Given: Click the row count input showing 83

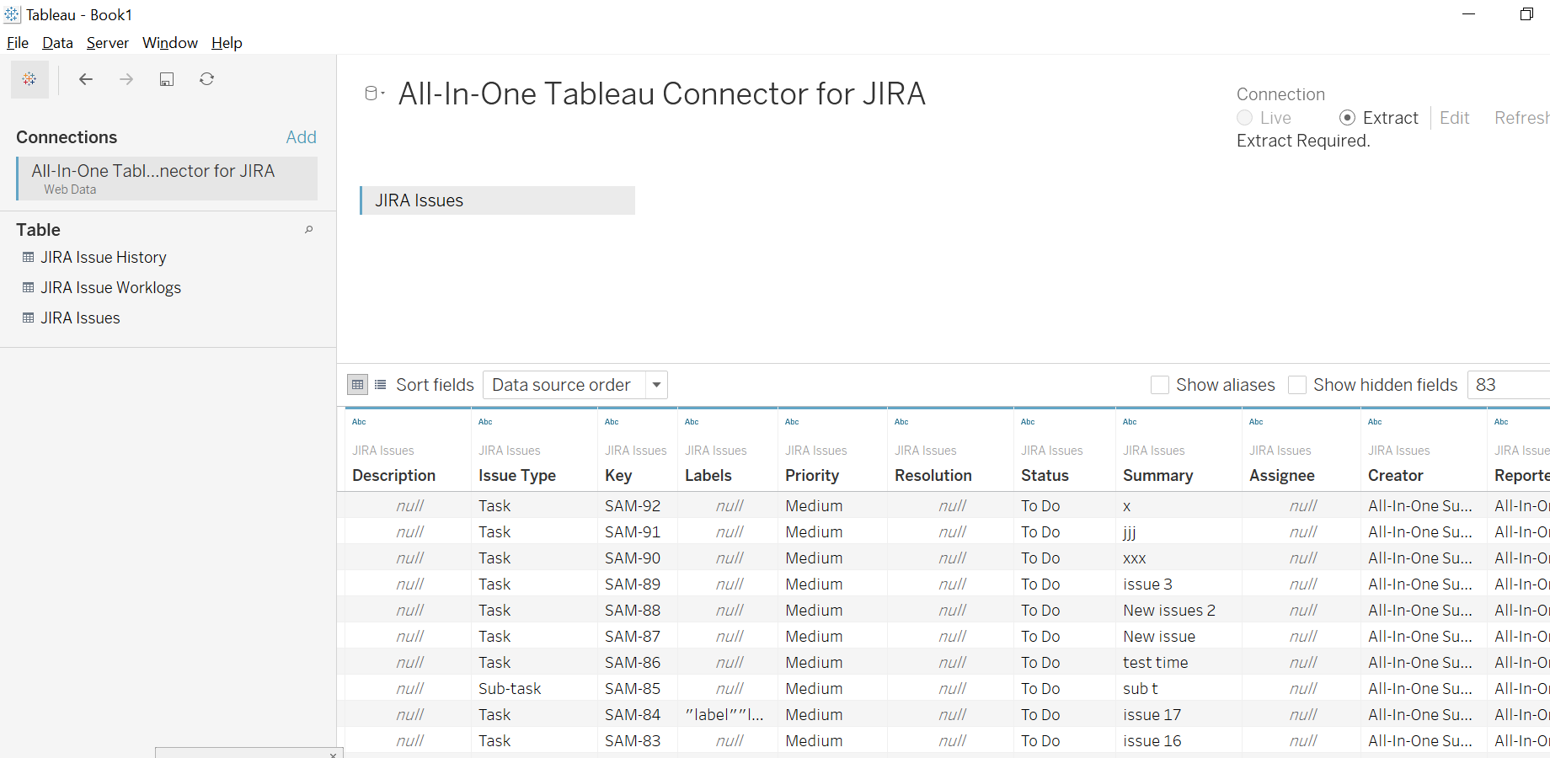Looking at the screenshot, I should tap(1508, 384).
